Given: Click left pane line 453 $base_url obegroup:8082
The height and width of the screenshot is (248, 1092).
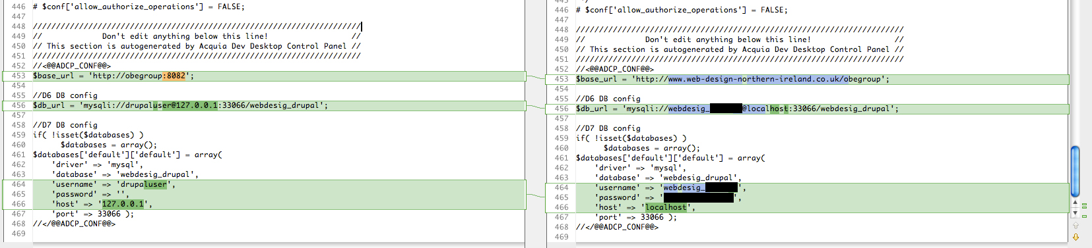Looking at the screenshot, I should pyautogui.click(x=113, y=76).
